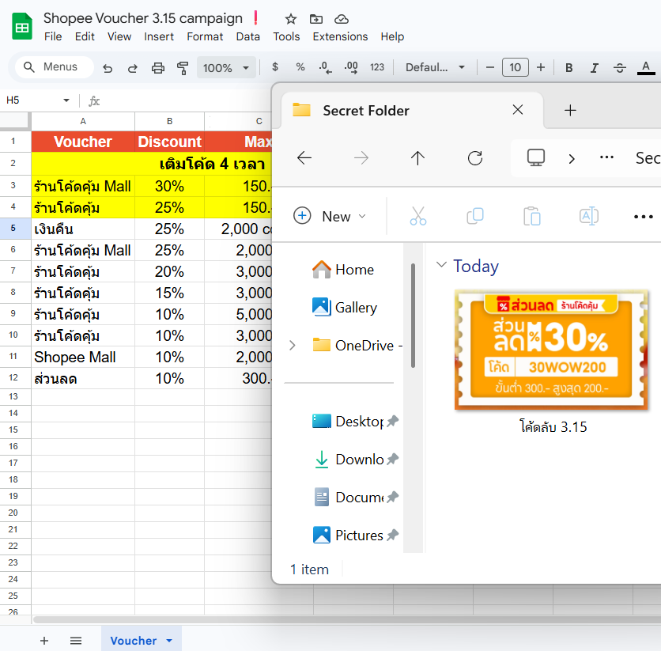661x651 pixels.
Task: Click cell containing Shopee Mall
Action: point(83,357)
